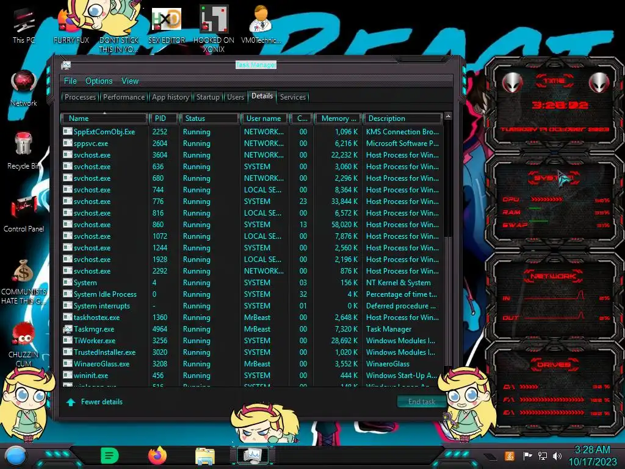This screenshot has width=625, height=469.
Task: Sort by the PID column header
Action: click(x=164, y=118)
